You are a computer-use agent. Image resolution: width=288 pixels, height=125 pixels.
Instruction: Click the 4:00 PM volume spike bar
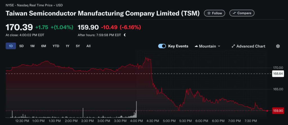point(136,110)
